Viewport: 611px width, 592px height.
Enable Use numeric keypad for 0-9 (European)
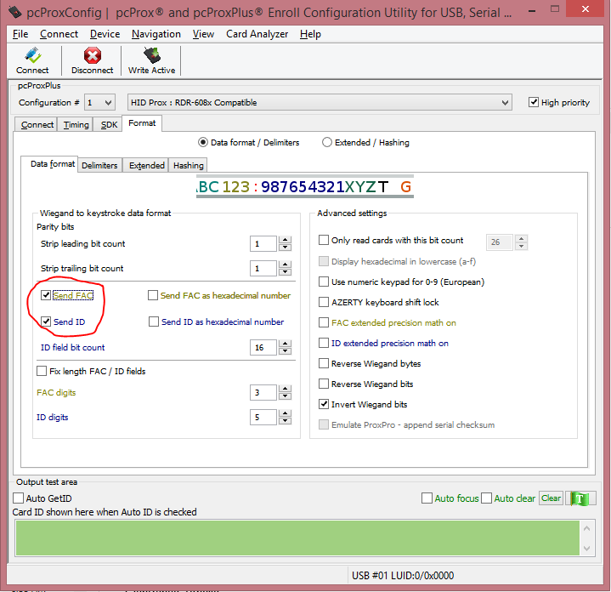point(324,282)
